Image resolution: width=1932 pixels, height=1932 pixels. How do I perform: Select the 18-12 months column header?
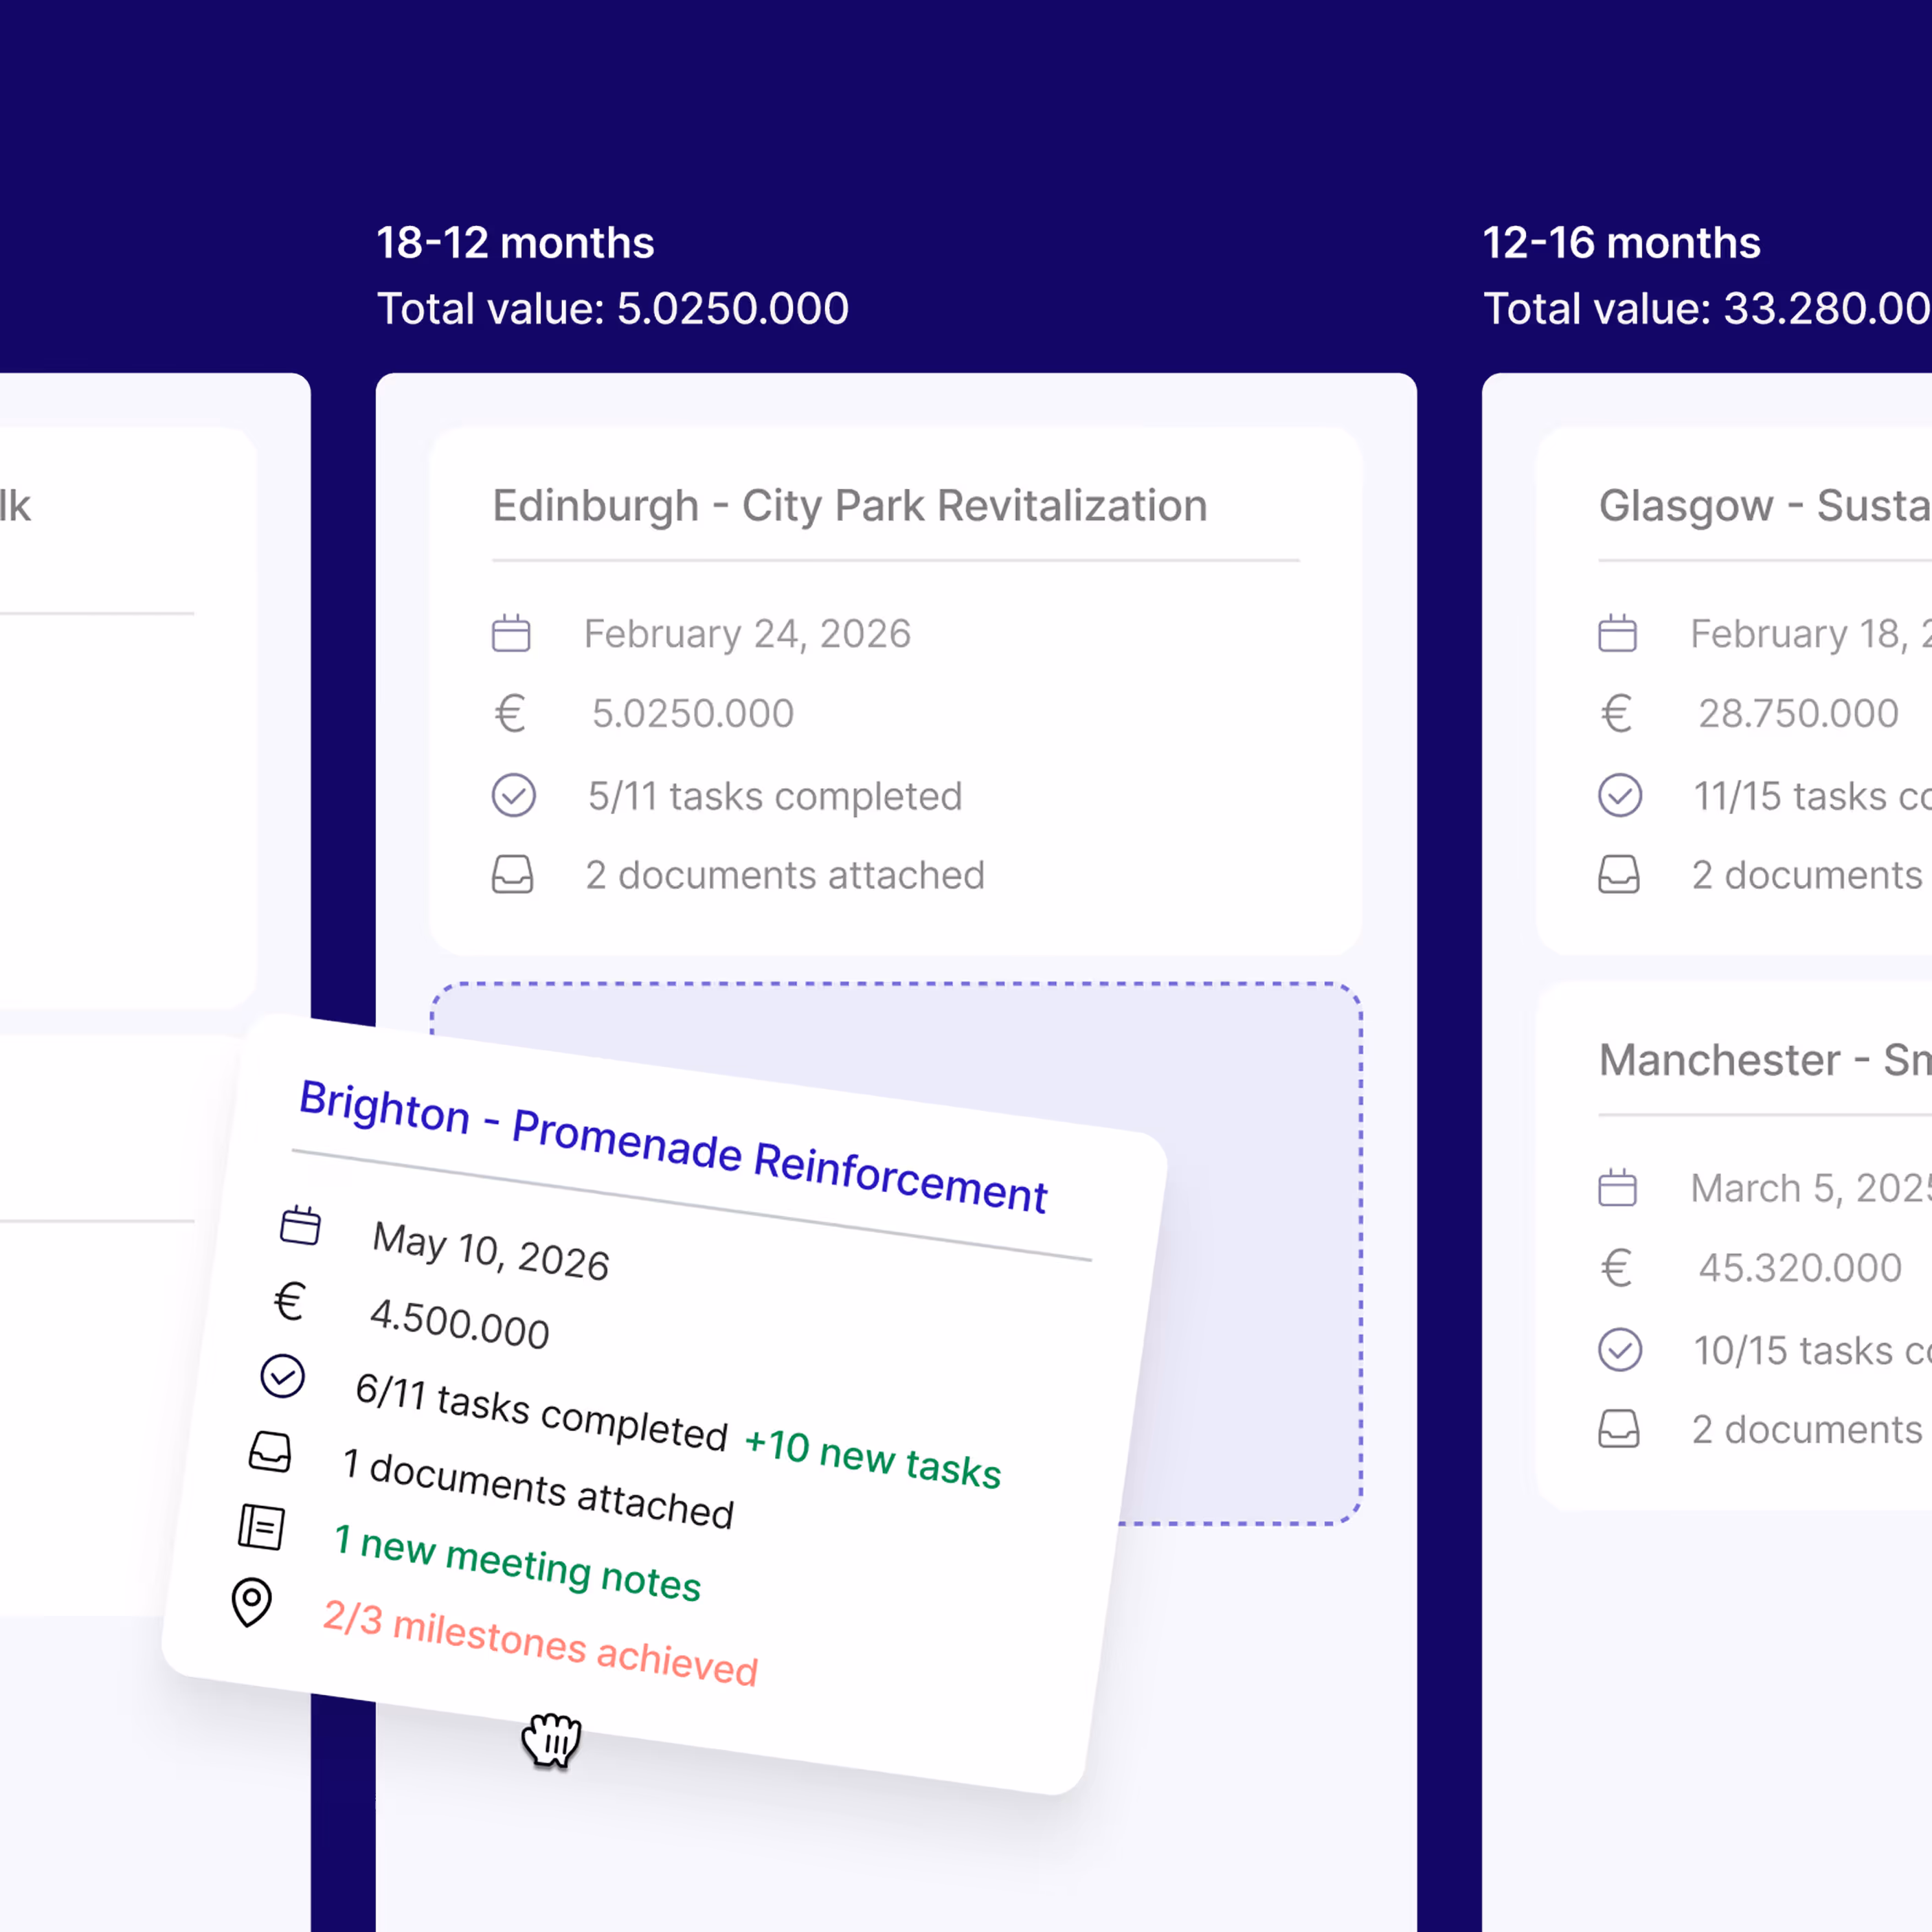[x=515, y=243]
